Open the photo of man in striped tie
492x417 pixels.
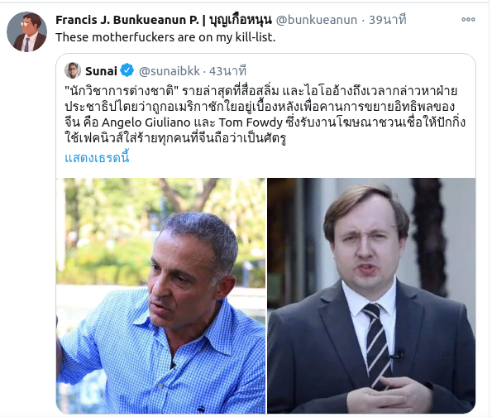coord(371,295)
